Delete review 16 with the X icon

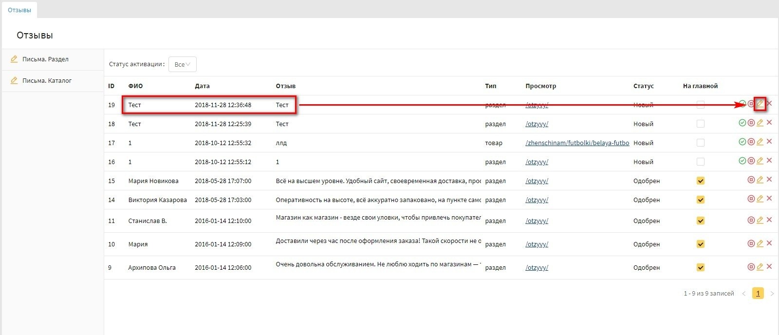pos(769,161)
